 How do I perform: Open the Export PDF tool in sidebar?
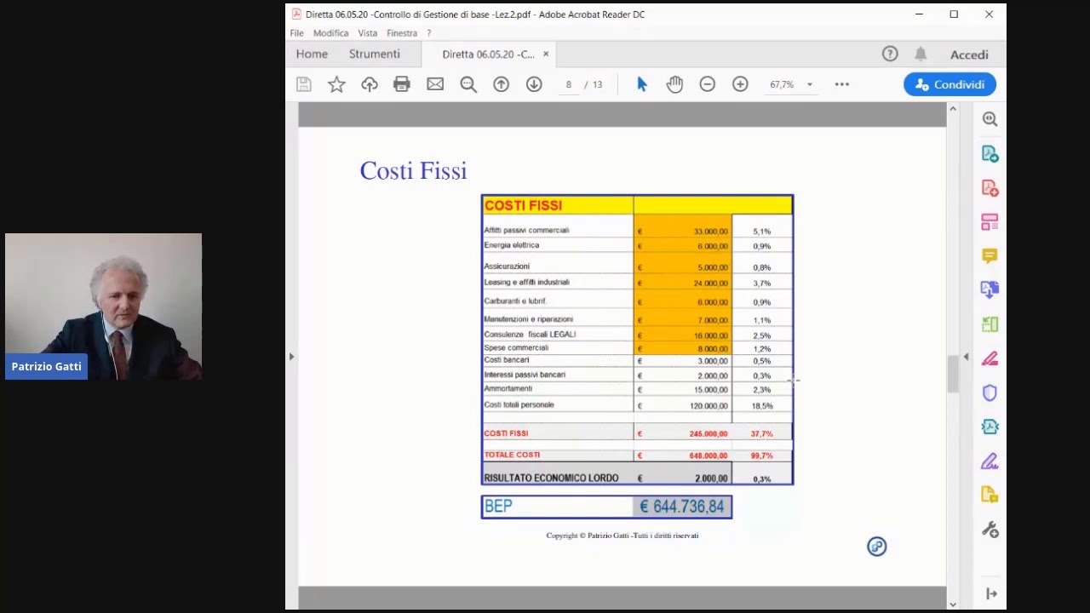pyautogui.click(x=990, y=153)
